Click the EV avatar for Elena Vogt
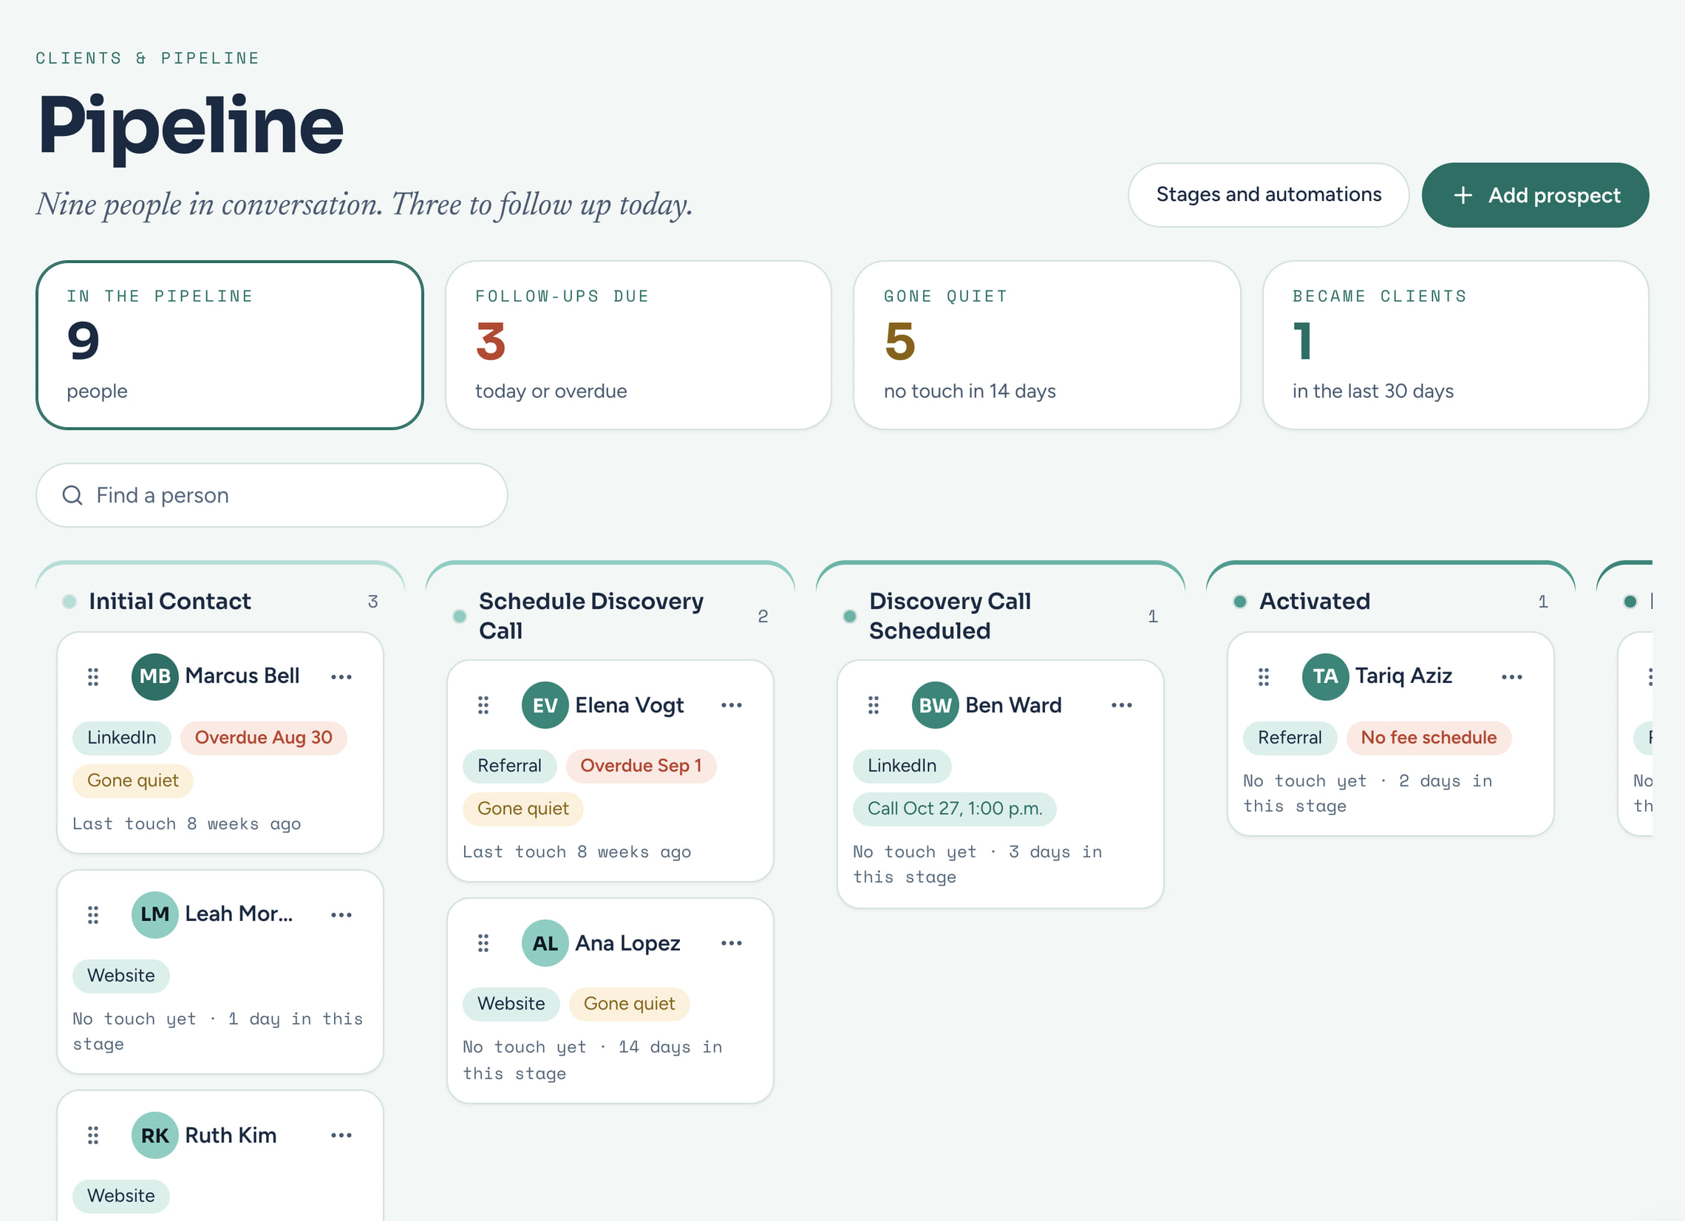 pos(545,704)
